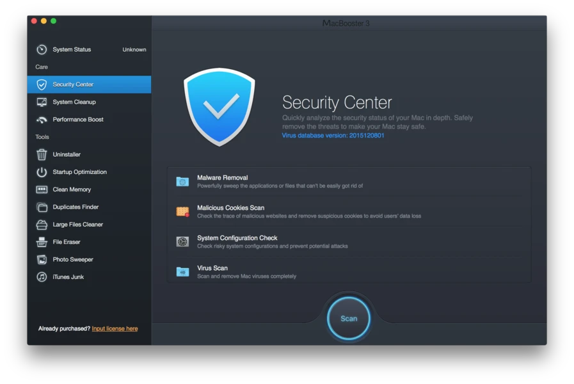The height and width of the screenshot is (384, 574).
Task: Open the Duplicates Finder tool
Action: (89, 207)
